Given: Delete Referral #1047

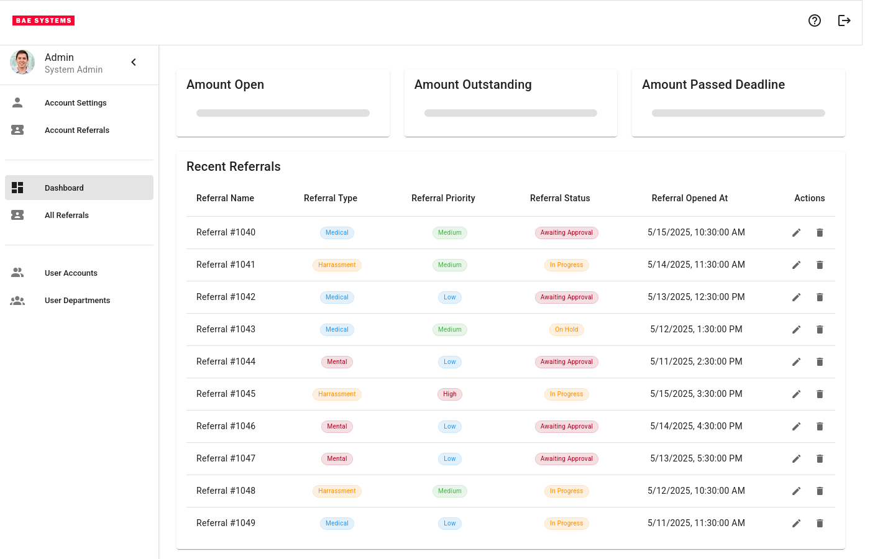Looking at the screenshot, I should 820,459.
